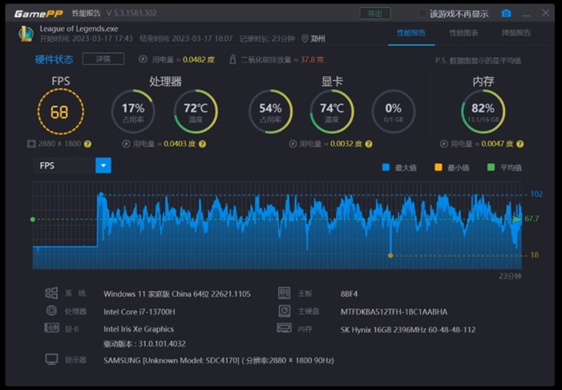Click the GPU usage 54% gauge
The width and height of the screenshot is (562, 390).
[x=271, y=112]
